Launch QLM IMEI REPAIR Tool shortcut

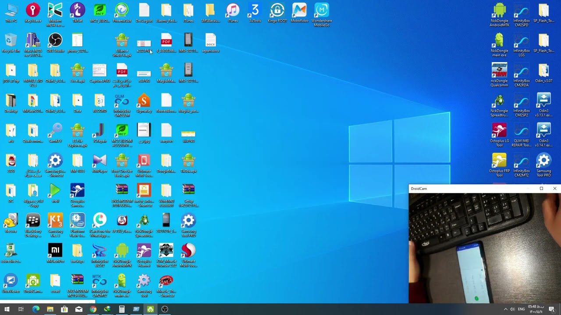coord(522,136)
